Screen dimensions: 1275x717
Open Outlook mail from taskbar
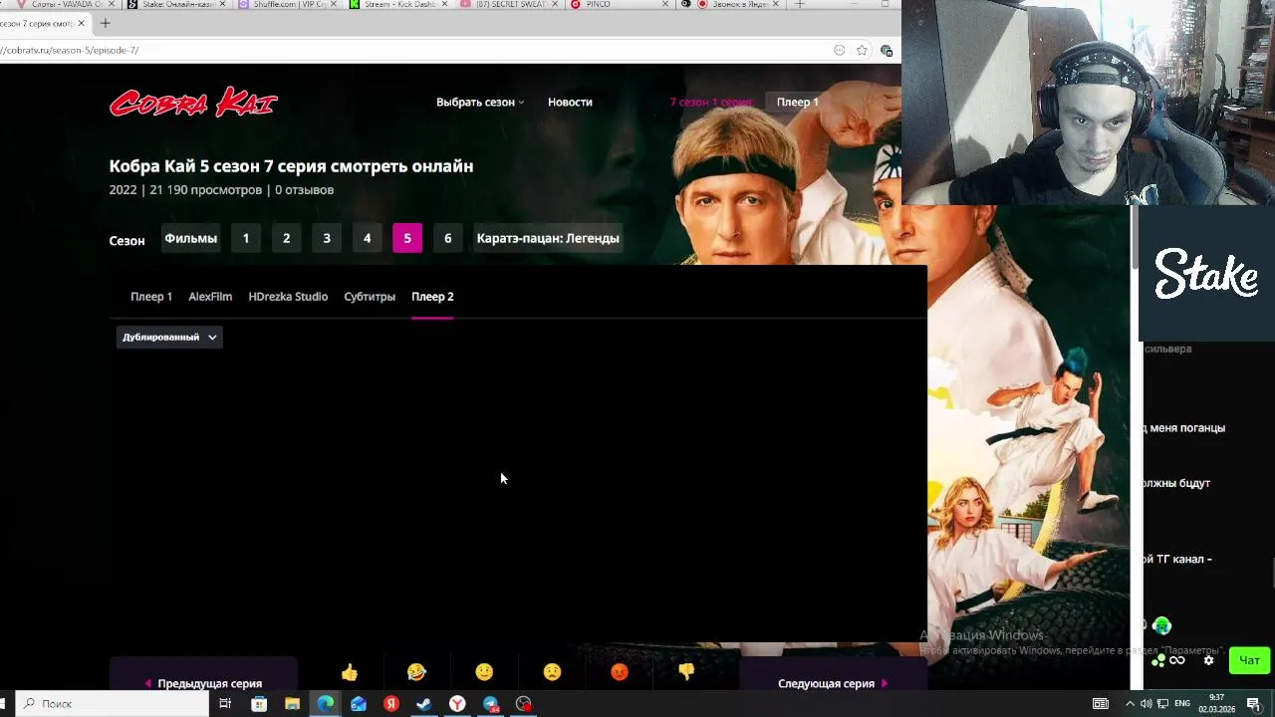[x=359, y=703]
